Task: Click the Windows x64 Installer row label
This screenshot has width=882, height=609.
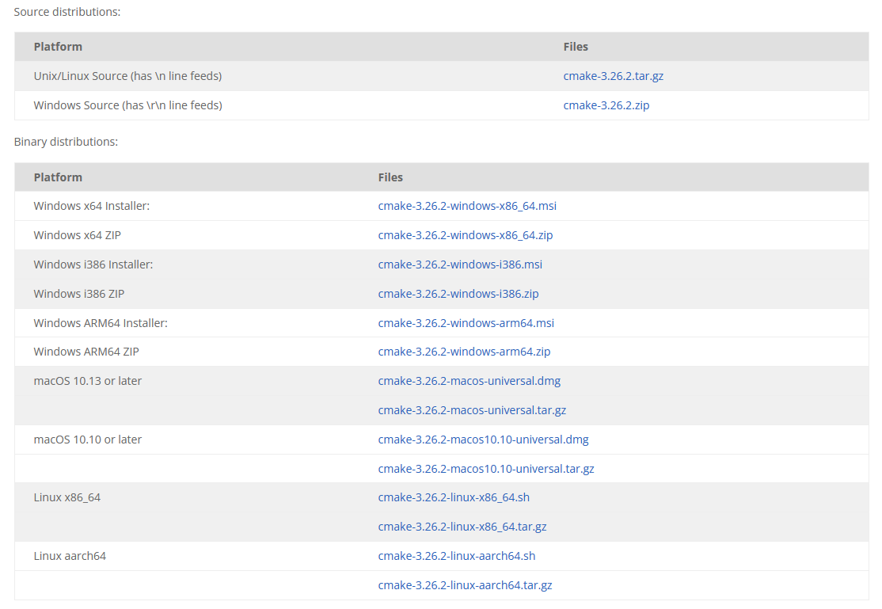Action: click(92, 206)
